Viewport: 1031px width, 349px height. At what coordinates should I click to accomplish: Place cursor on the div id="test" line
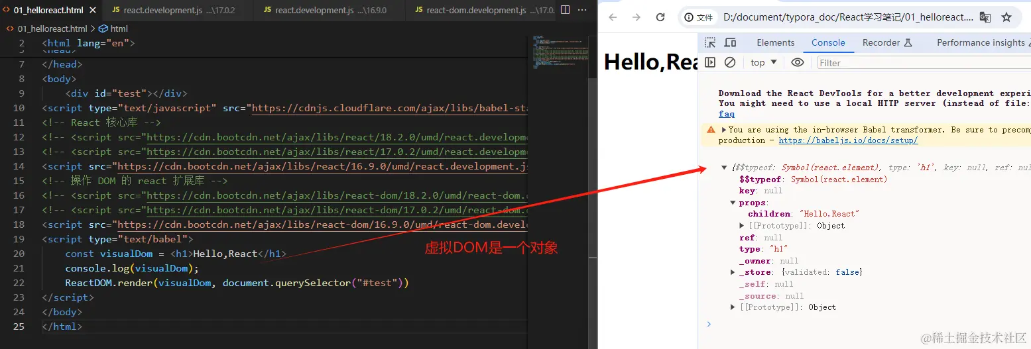click(126, 93)
